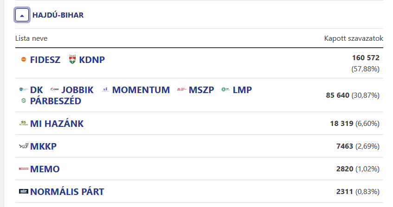This screenshot has width=393, height=207.
Task: Click the Párbeszéd green logo
Action: 24,101
